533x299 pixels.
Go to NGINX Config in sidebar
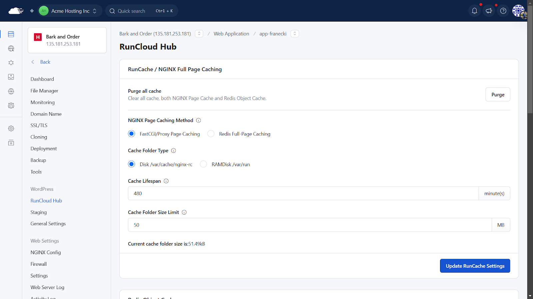pos(46,252)
